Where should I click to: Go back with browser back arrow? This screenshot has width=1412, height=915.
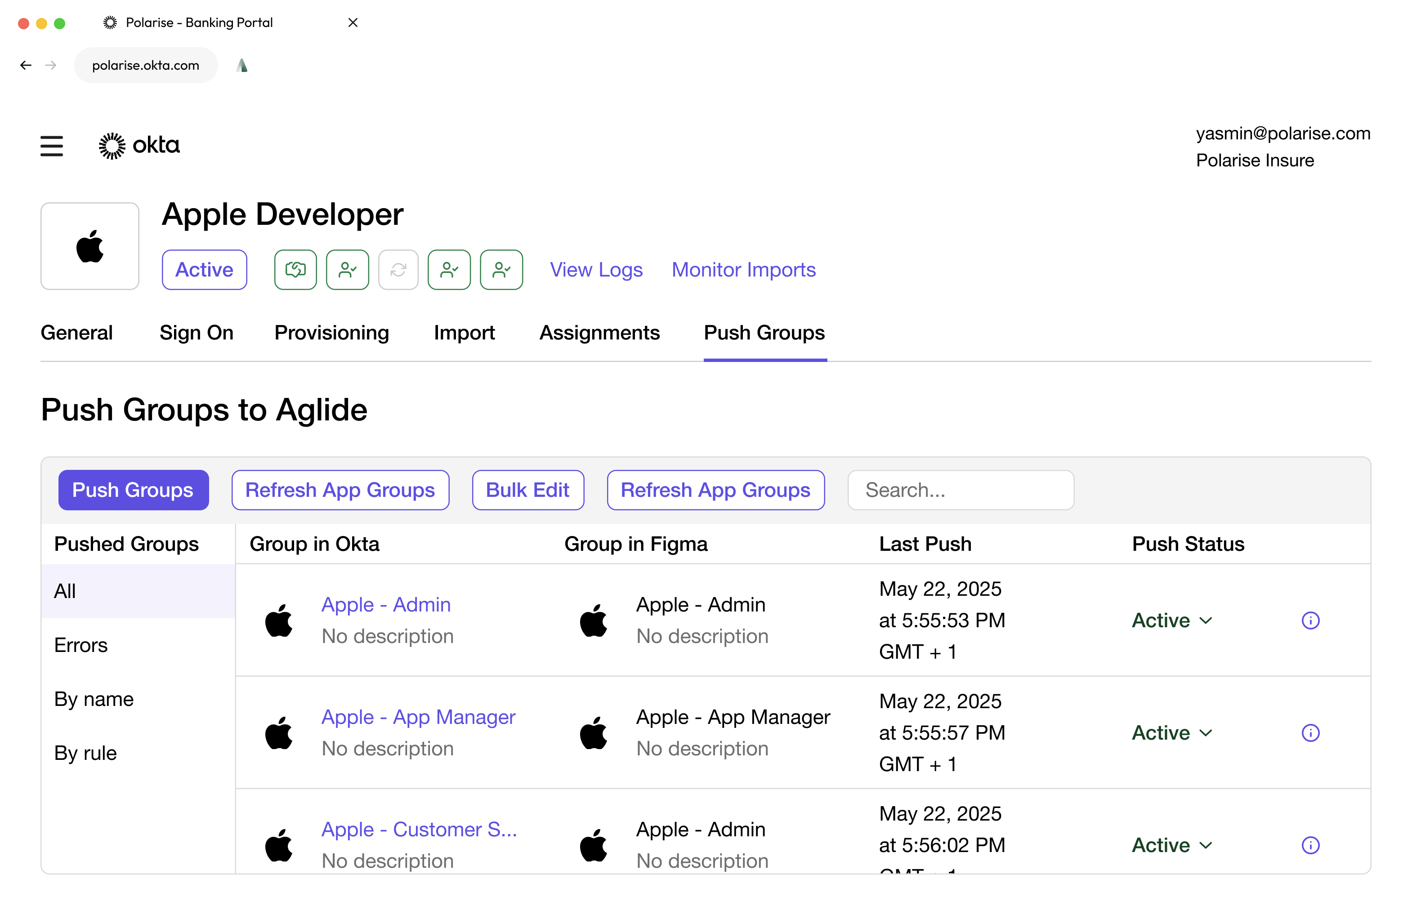26,65
